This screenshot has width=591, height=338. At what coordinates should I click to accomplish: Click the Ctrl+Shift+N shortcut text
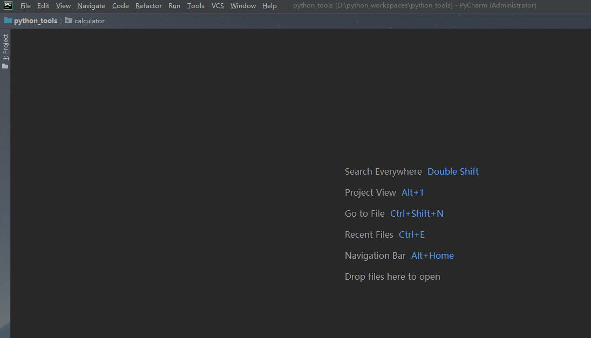pyautogui.click(x=417, y=214)
